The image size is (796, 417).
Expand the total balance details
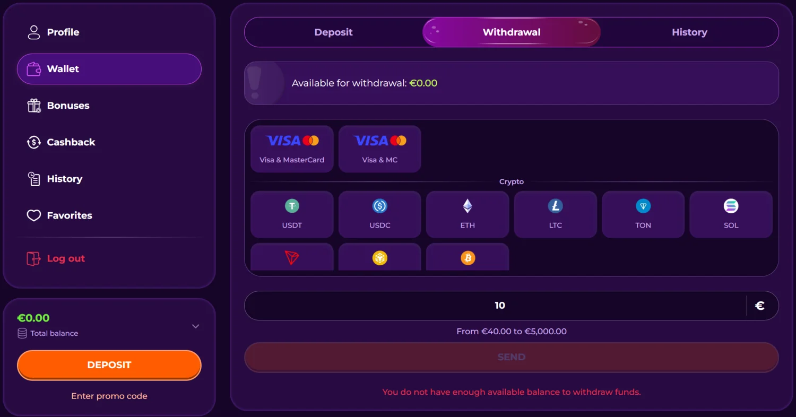[195, 326]
